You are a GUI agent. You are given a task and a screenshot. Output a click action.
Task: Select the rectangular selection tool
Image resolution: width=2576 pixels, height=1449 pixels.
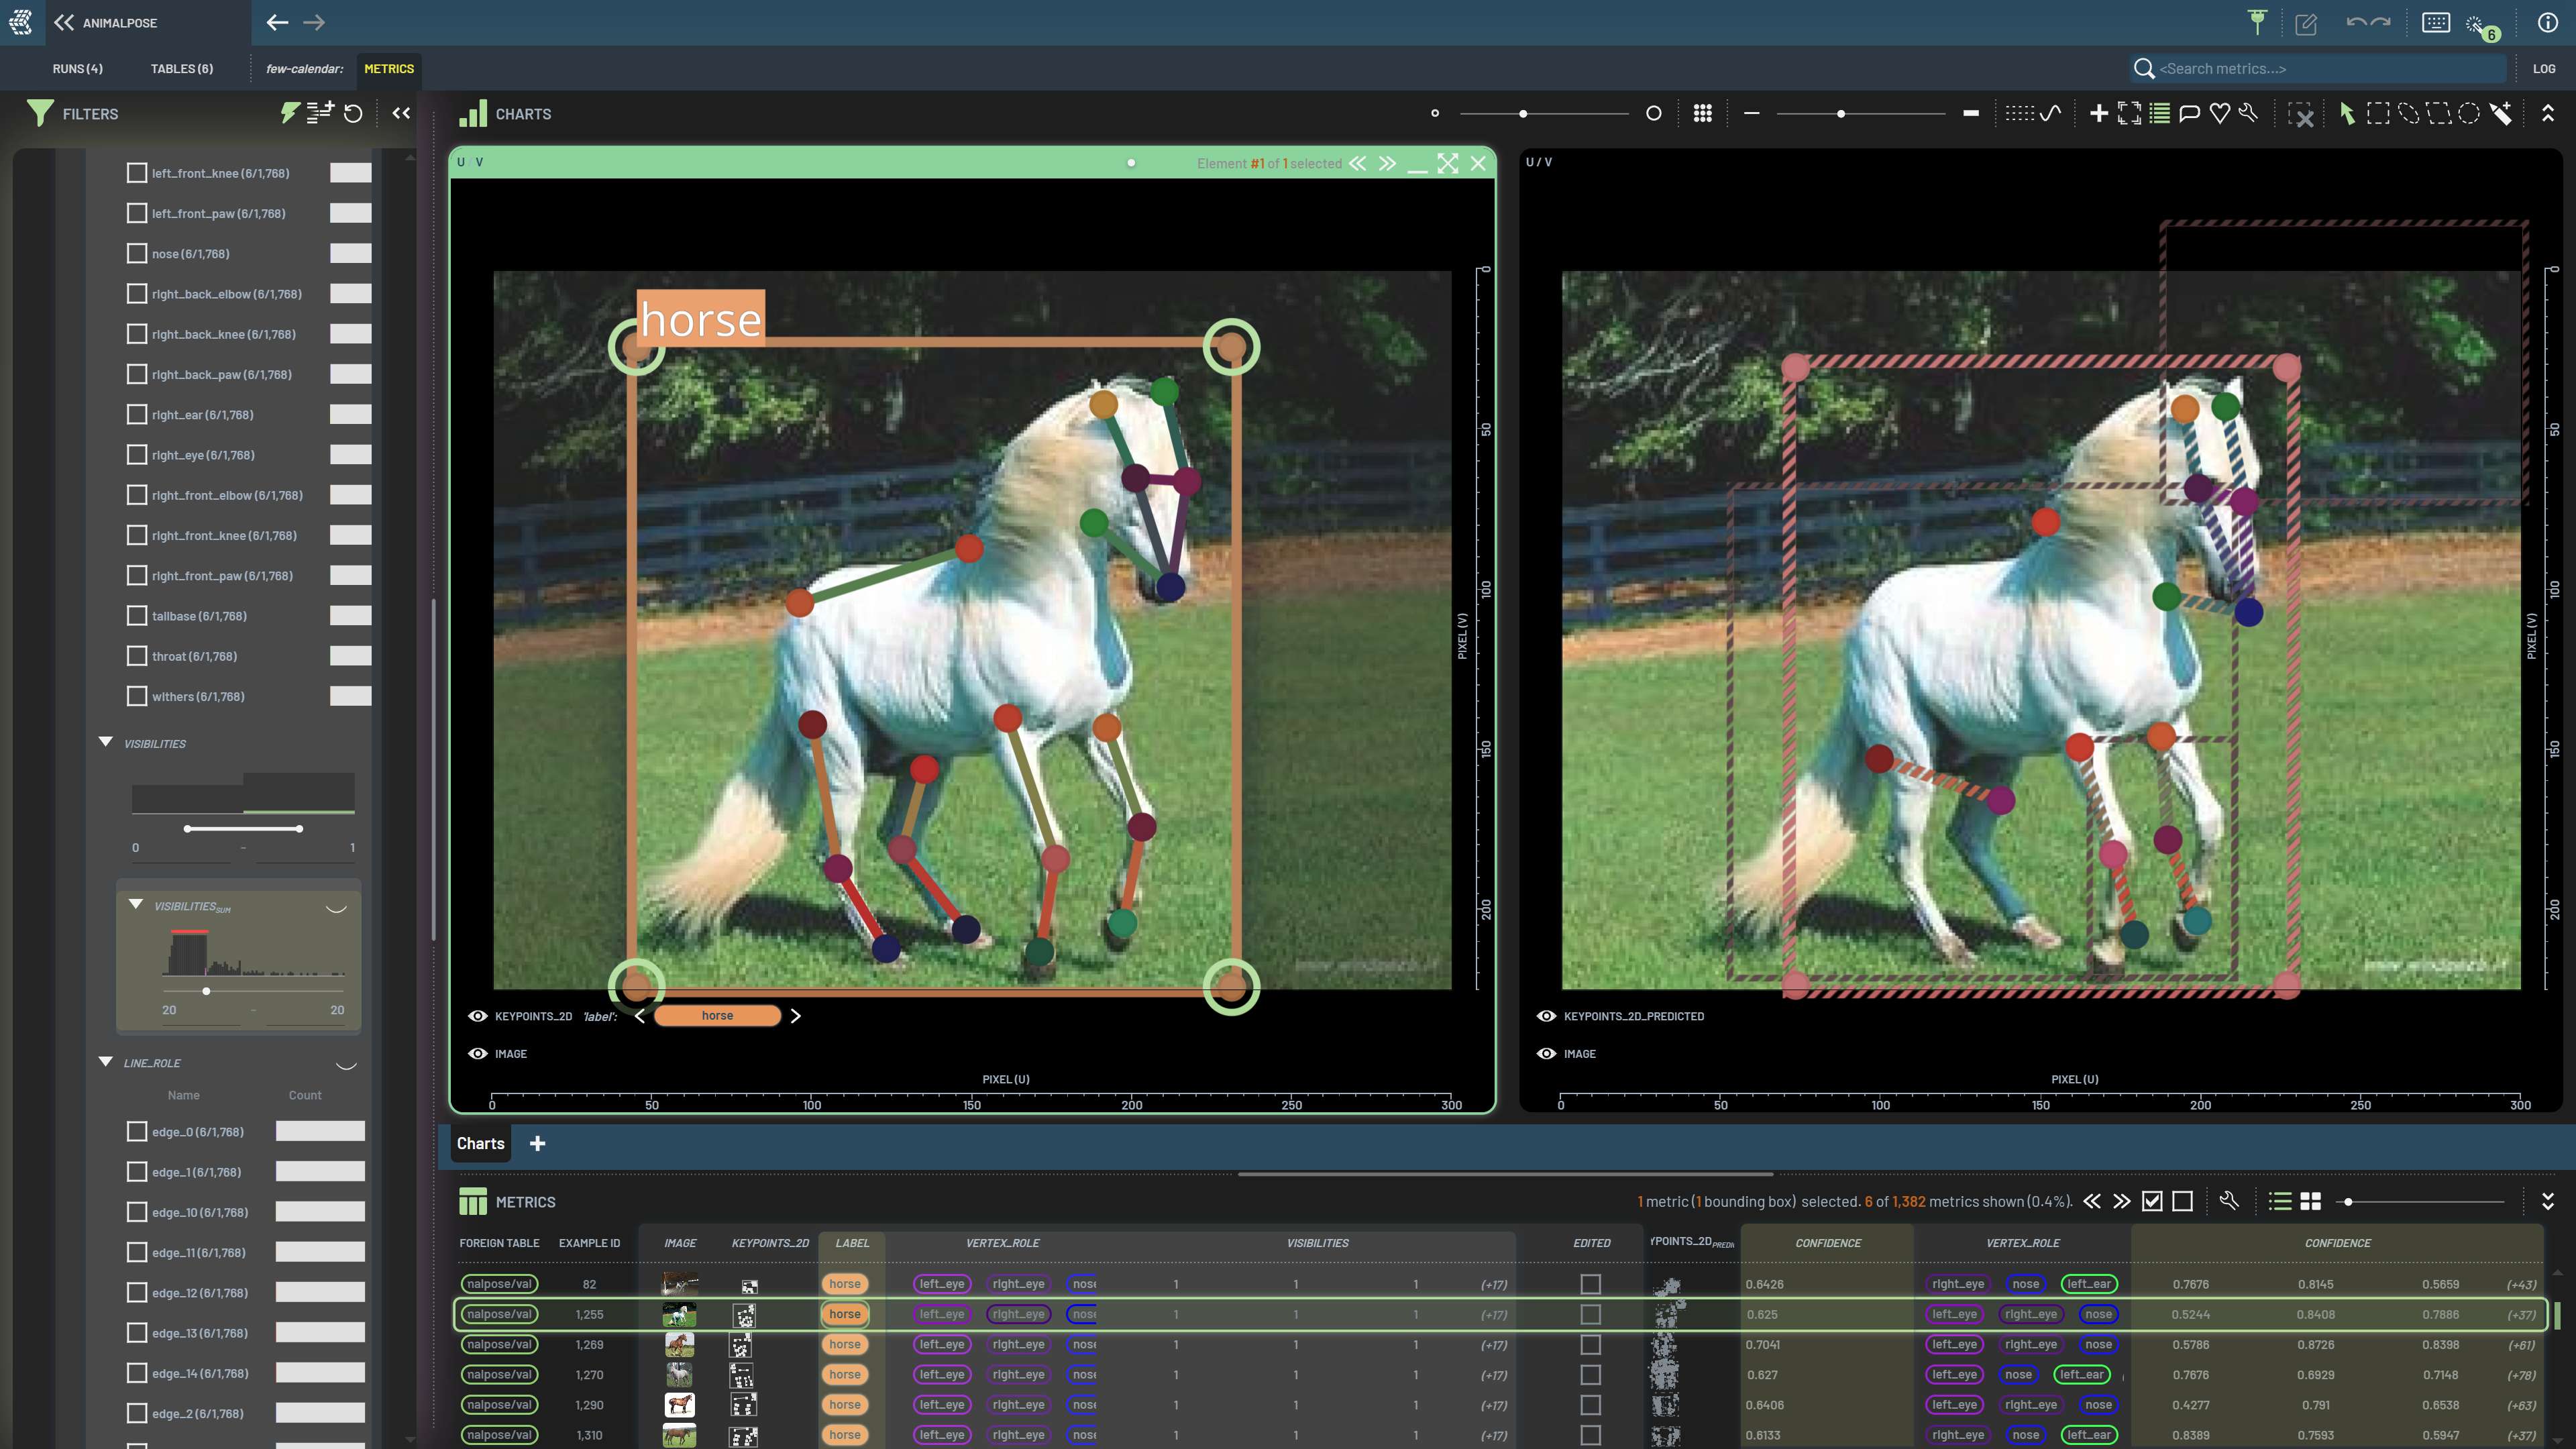coord(2378,114)
